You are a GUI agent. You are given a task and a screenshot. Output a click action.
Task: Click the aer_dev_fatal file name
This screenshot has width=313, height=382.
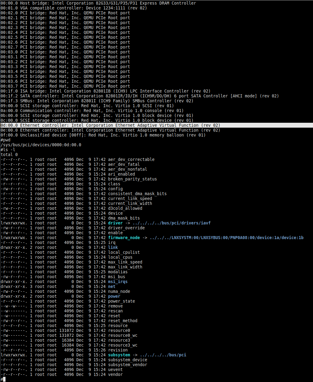point(124,164)
